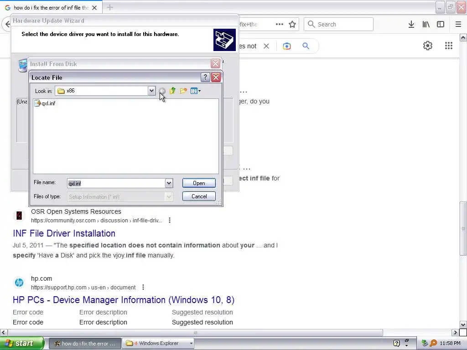Open OSR result three-dot options

pyautogui.click(x=170, y=220)
